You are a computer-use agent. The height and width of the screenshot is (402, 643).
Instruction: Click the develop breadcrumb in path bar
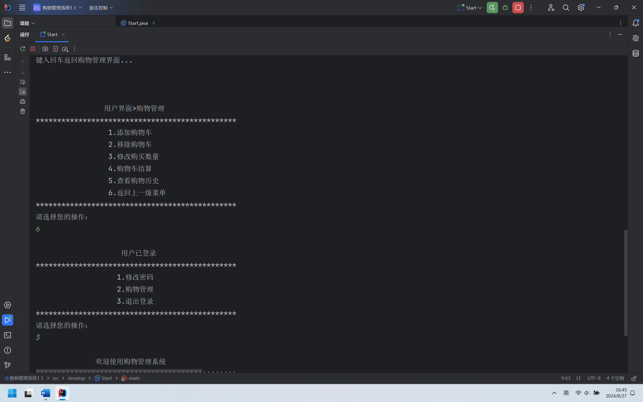click(x=76, y=378)
